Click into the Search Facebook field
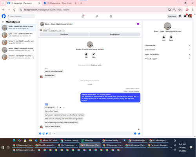The width and height of the screenshot is (196, 157). (21, 16)
